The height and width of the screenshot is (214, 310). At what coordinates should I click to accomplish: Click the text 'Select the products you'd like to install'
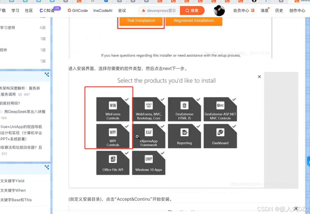point(166,81)
